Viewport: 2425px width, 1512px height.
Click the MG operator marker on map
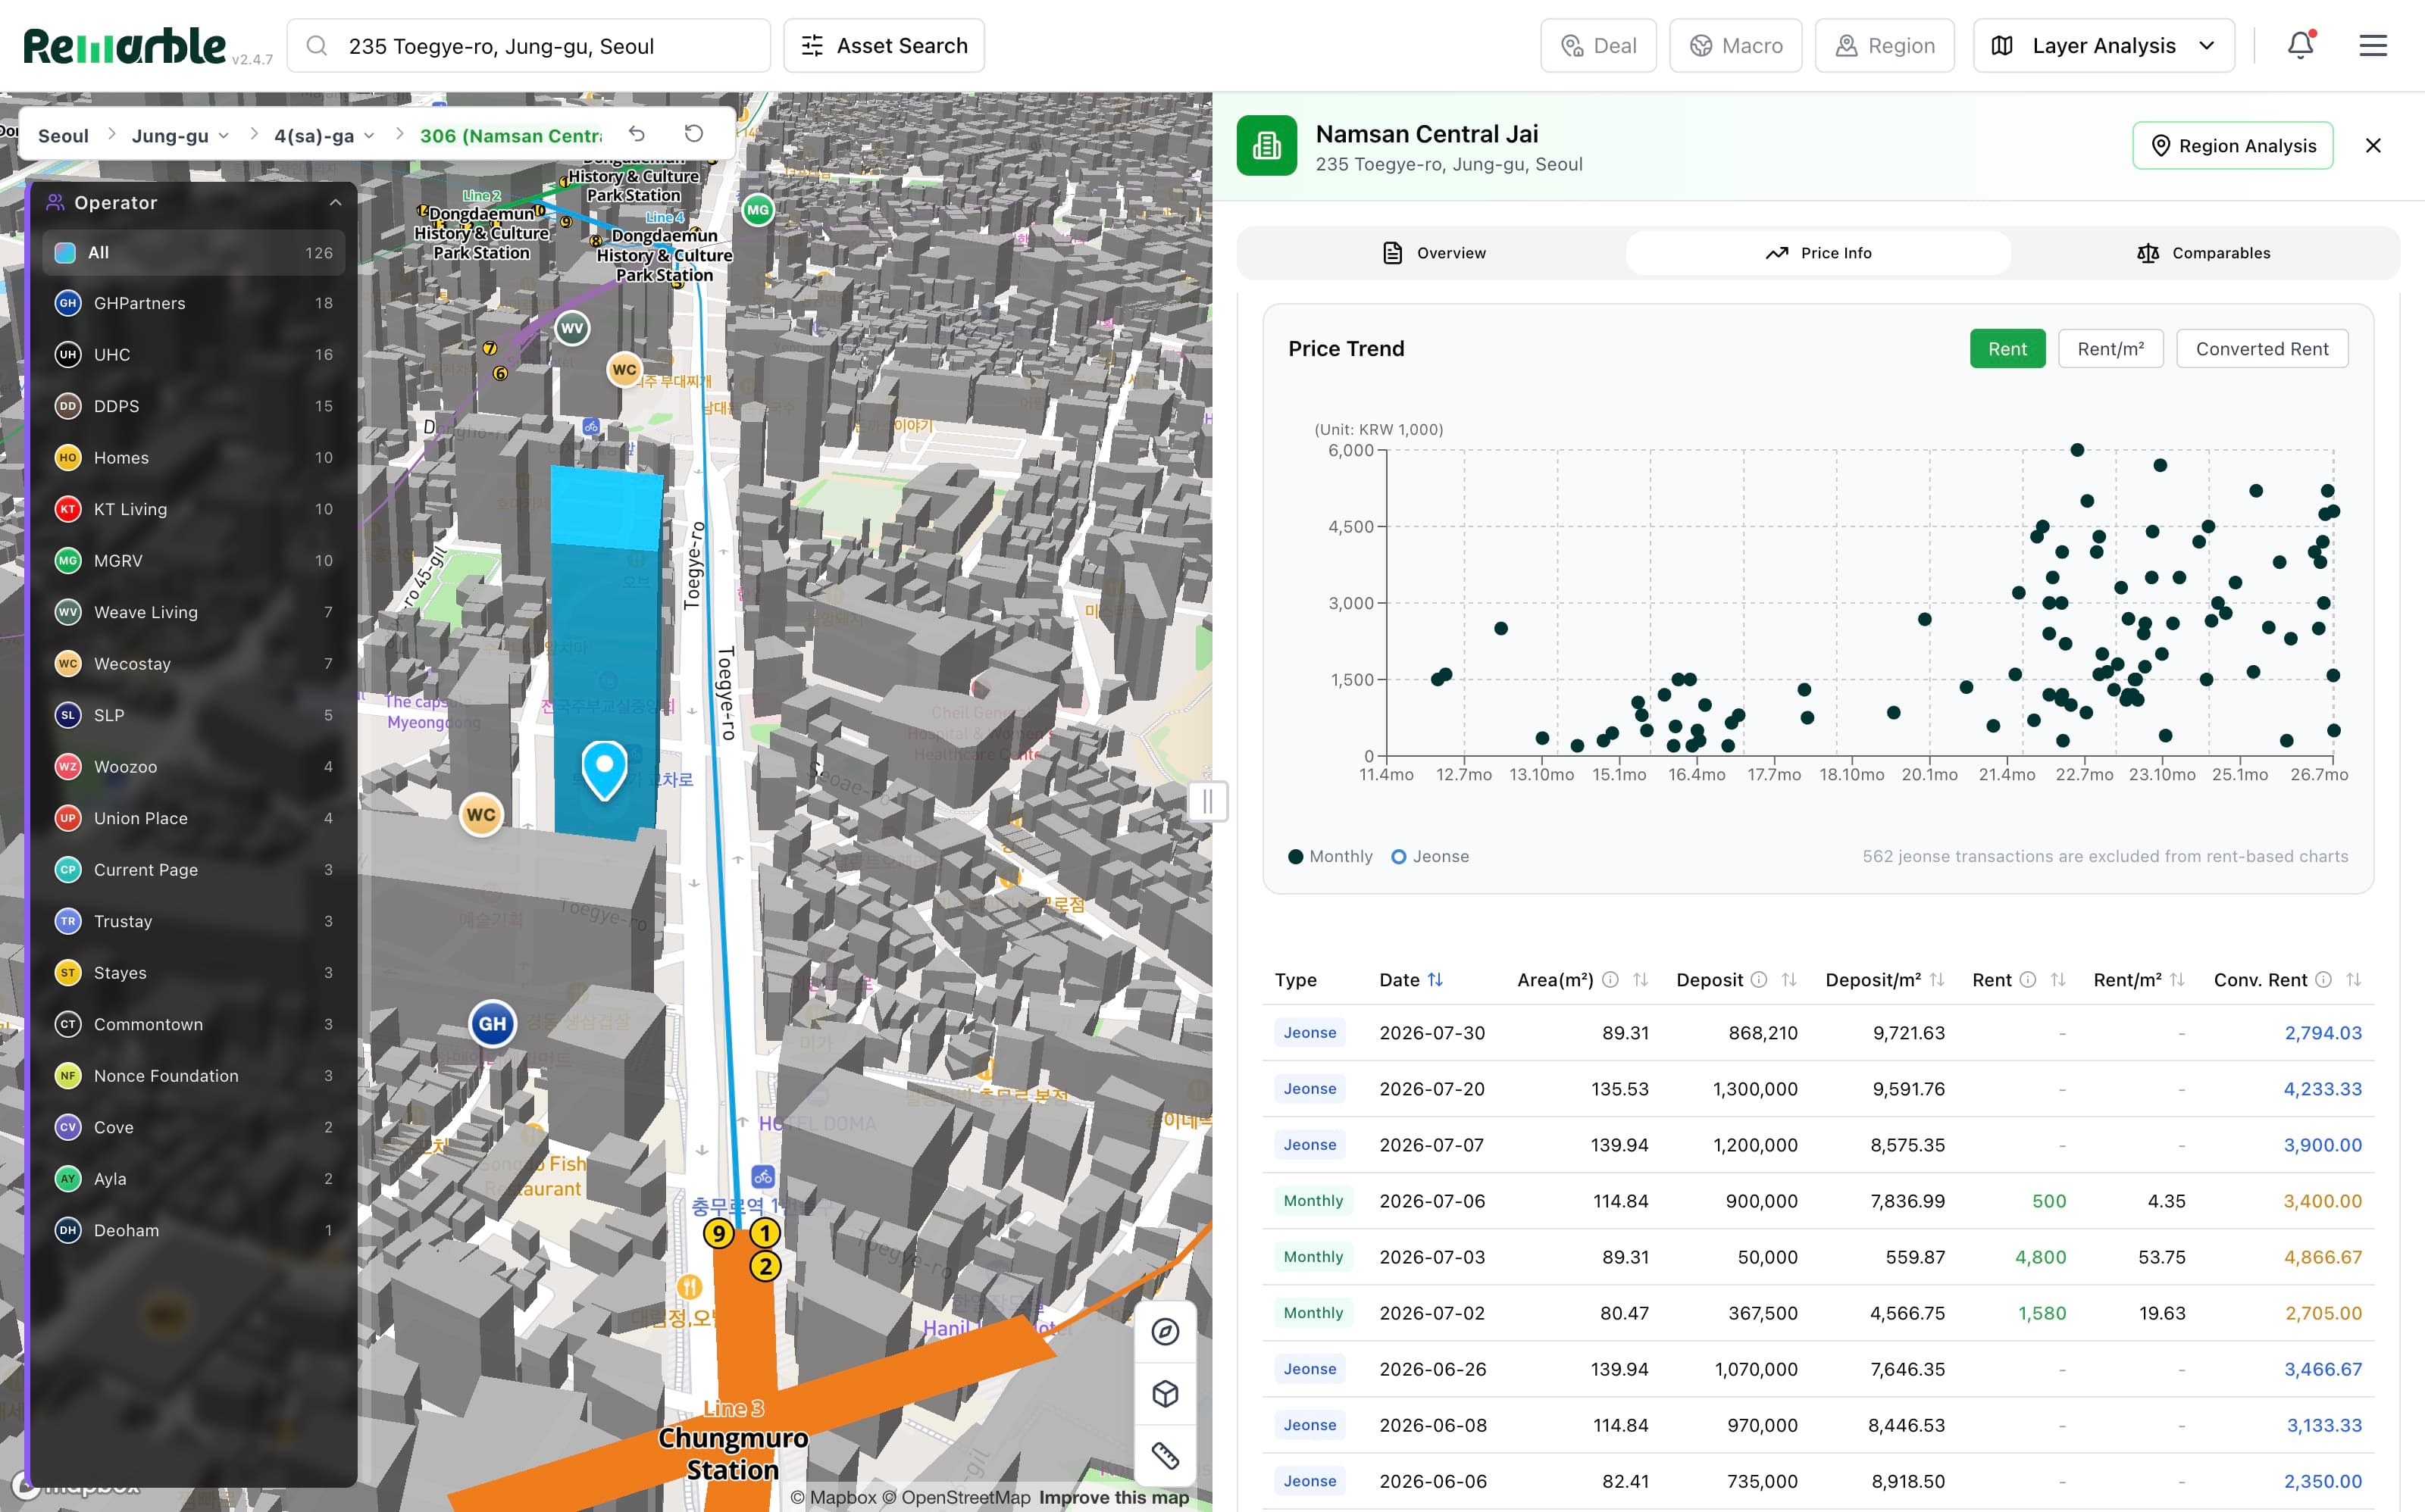pyautogui.click(x=759, y=210)
